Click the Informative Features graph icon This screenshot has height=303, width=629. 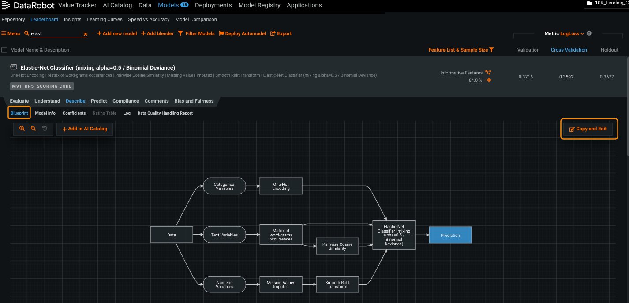488,73
